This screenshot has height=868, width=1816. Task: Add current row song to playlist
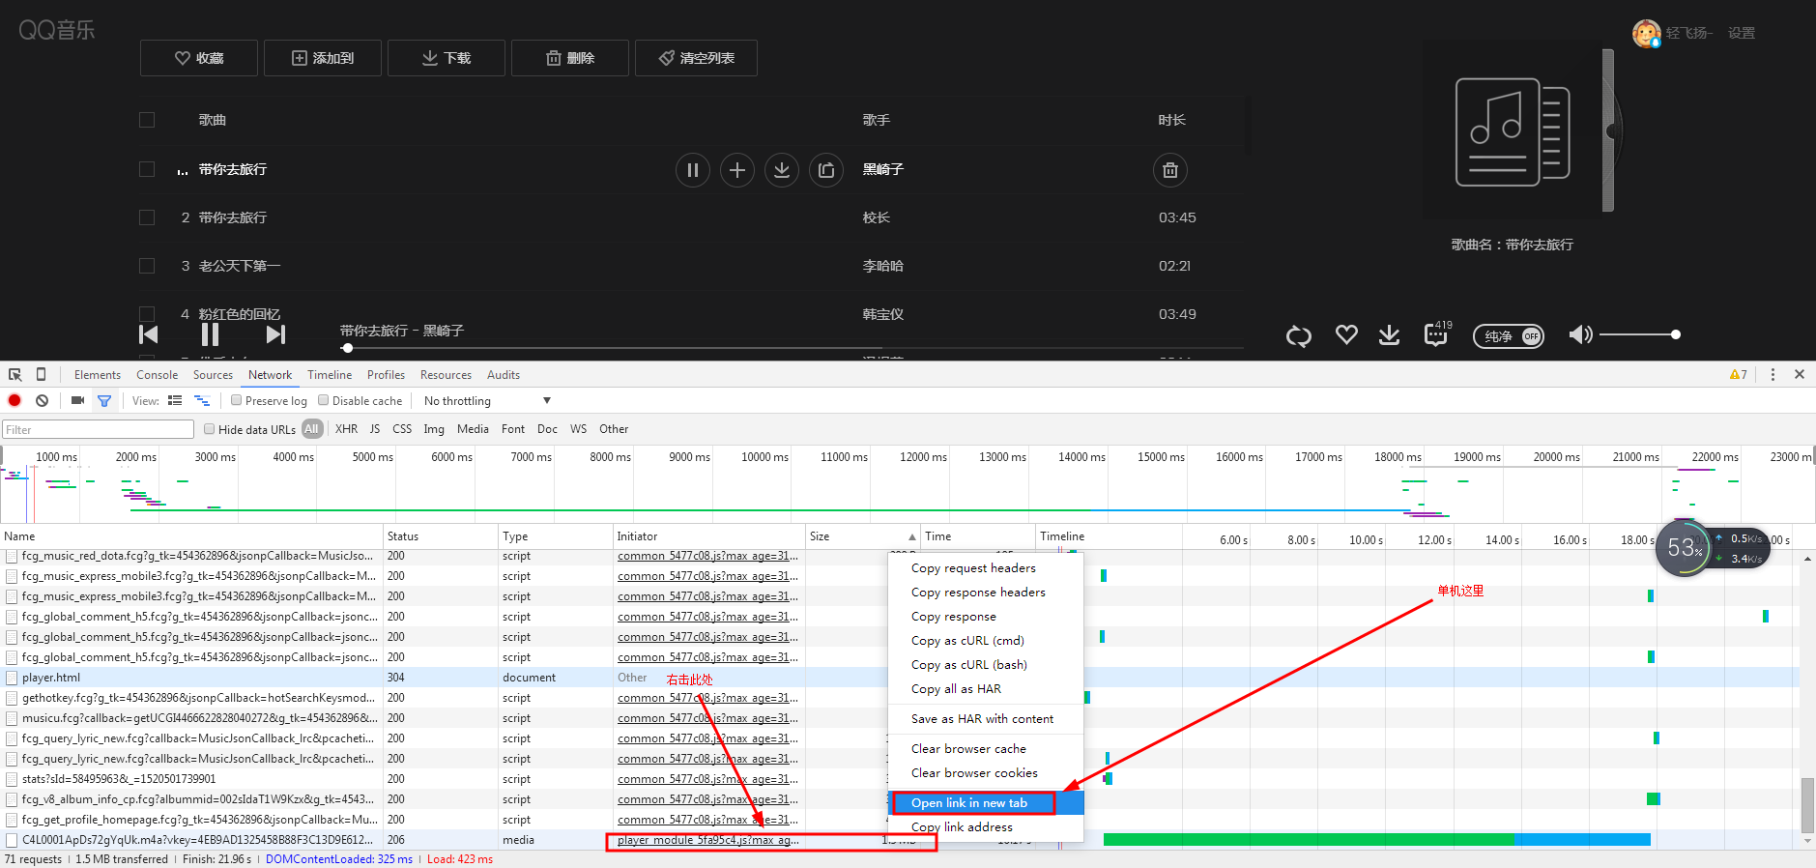click(737, 170)
